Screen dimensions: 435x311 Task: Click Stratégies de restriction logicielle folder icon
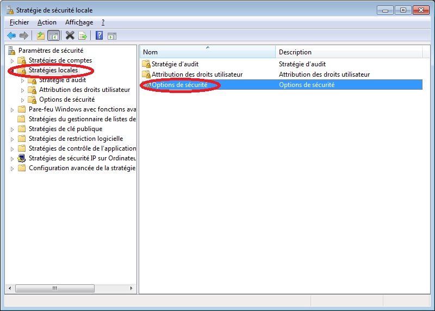(22, 139)
